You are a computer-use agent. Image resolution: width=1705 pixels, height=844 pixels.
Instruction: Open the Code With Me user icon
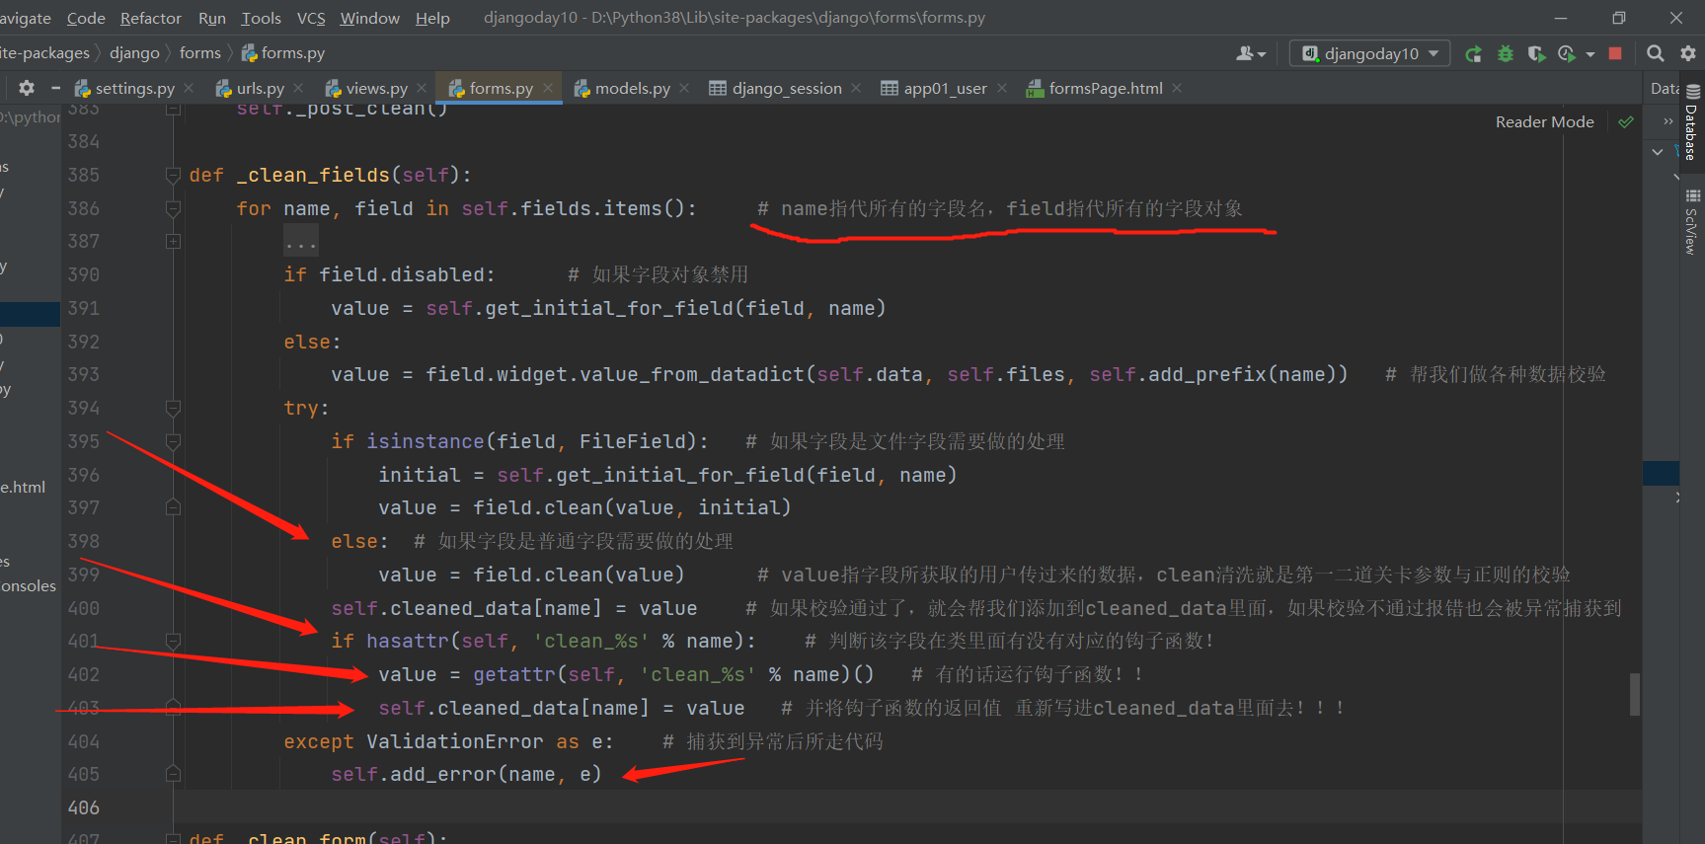click(x=1250, y=53)
